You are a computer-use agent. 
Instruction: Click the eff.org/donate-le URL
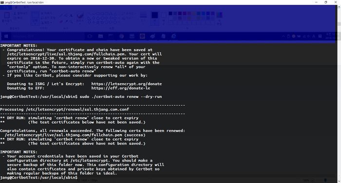pyautogui.click(x=121, y=88)
